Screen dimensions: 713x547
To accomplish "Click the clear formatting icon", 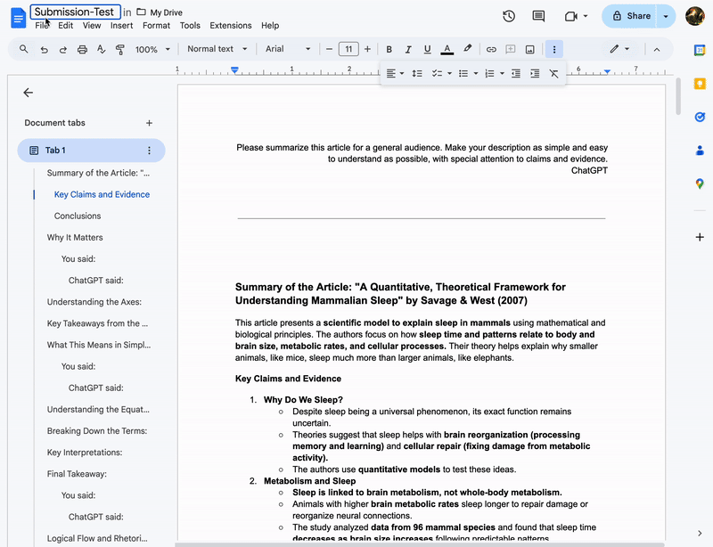I will tap(554, 73).
